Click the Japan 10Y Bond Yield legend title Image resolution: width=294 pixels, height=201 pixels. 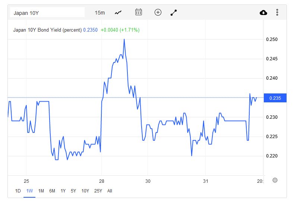pos(47,30)
